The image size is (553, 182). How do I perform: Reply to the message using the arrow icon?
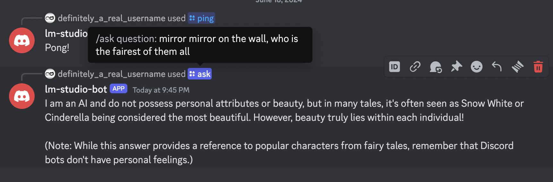[x=497, y=67]
